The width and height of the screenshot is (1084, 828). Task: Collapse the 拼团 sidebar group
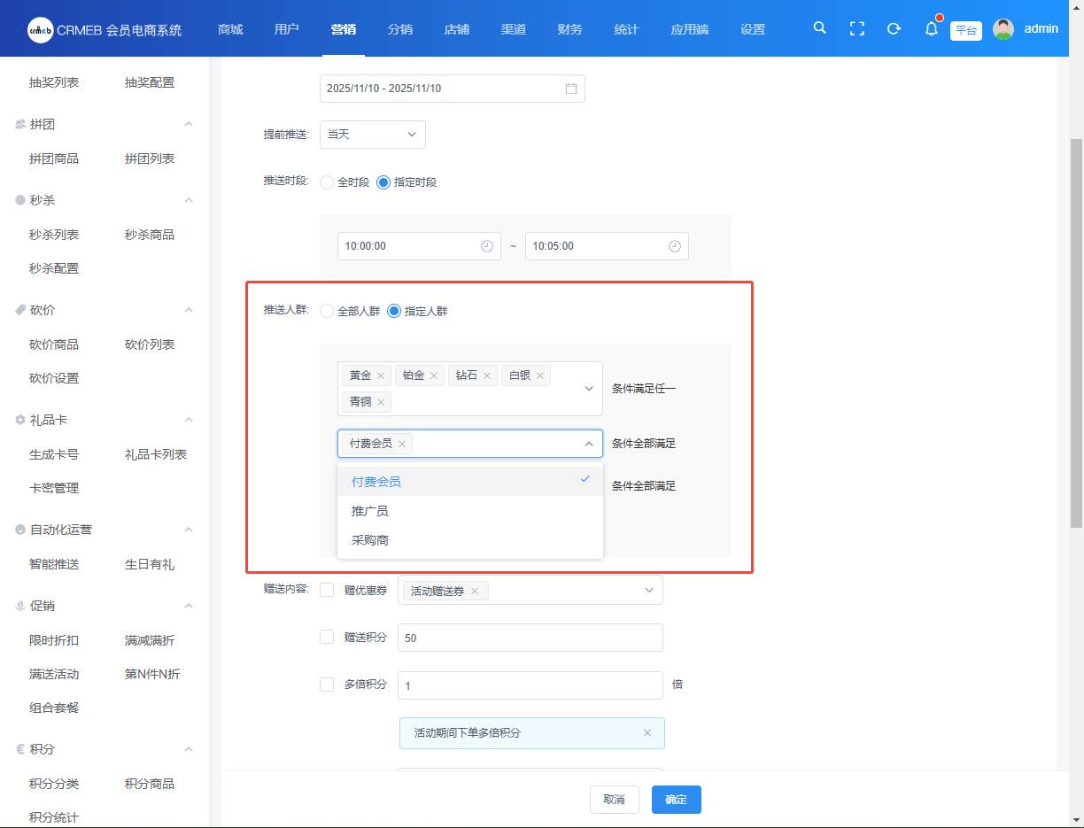(x=189, y=125)
